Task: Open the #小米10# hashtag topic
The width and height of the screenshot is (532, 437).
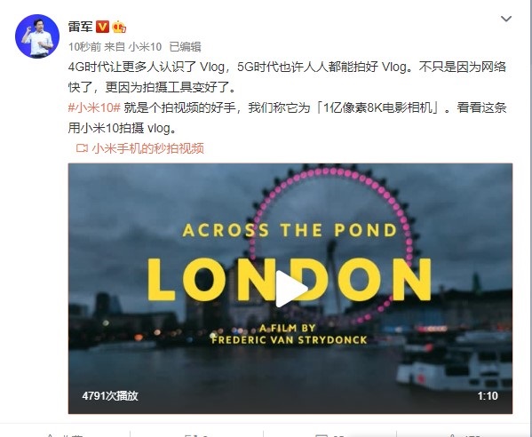Action: point(94,107)
